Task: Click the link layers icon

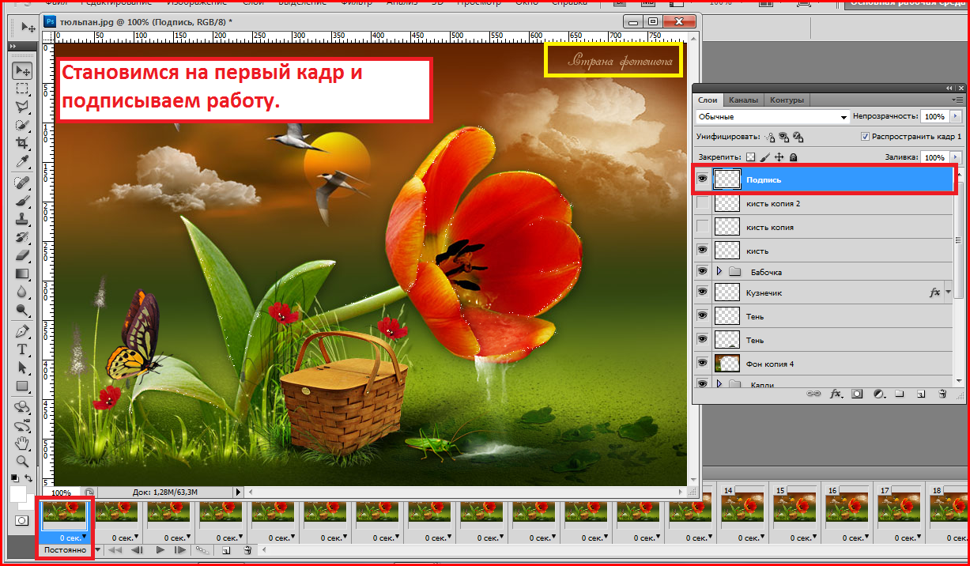Action: [x=812, y=393]
